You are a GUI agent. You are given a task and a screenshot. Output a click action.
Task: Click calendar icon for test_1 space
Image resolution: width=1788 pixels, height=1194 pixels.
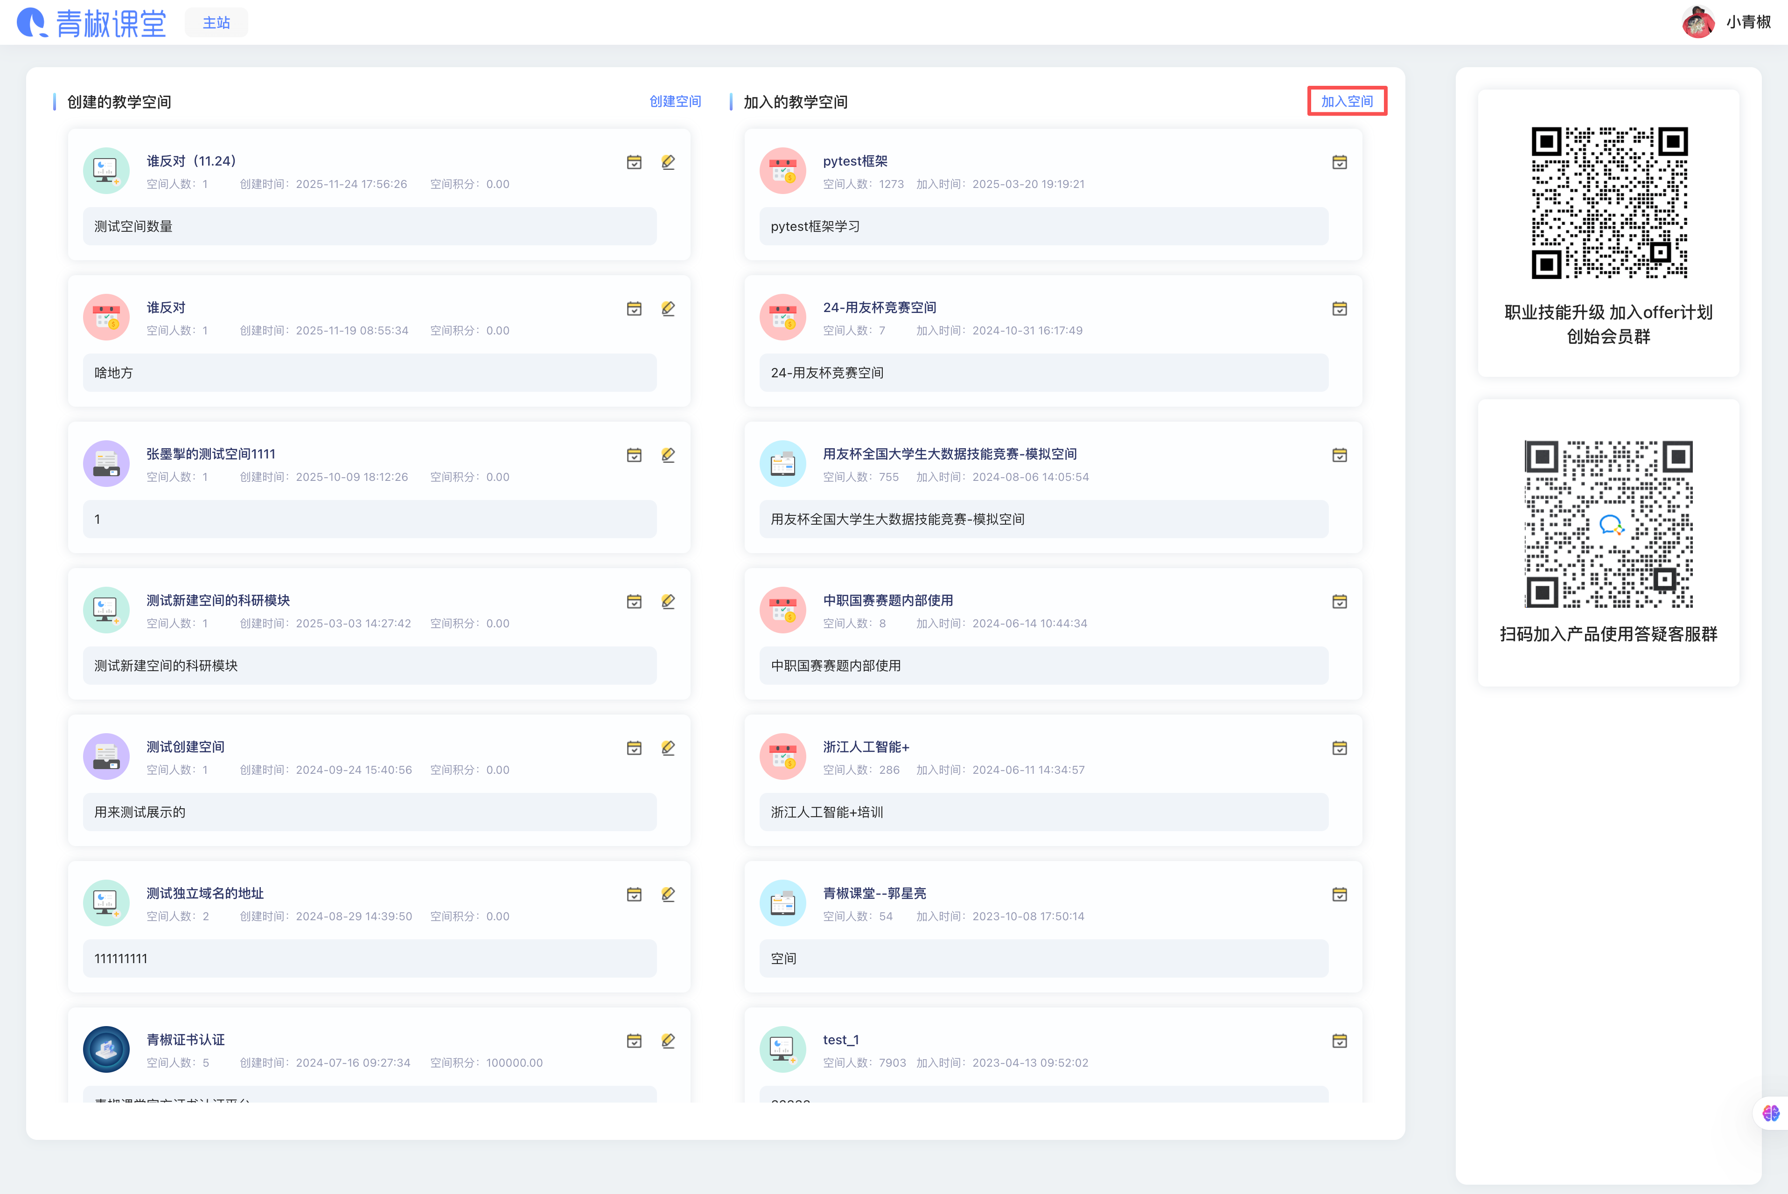coord(1339,1041)
